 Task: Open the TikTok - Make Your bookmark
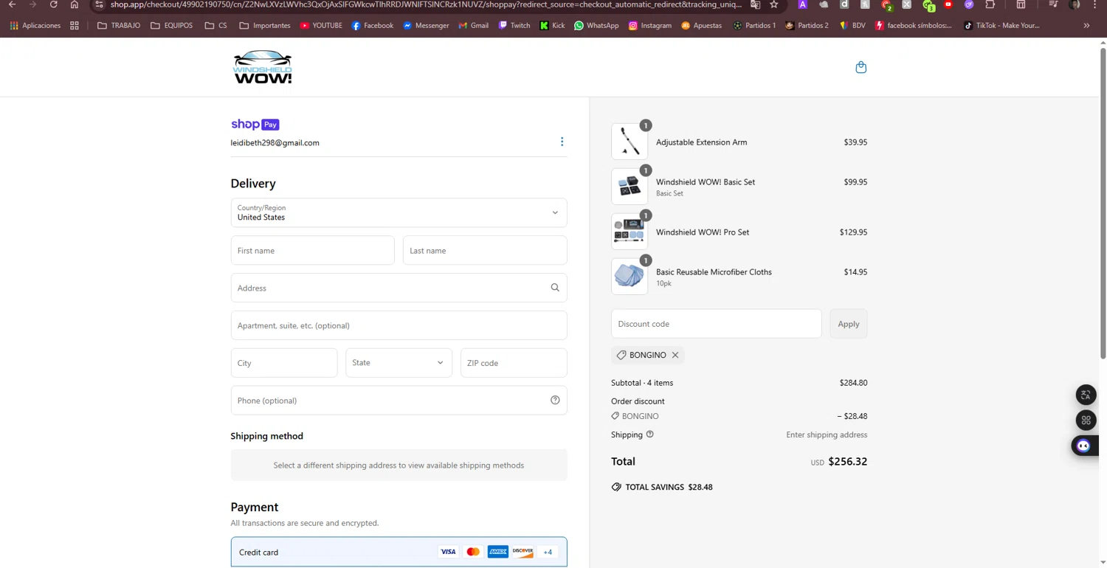point(1001,25)
